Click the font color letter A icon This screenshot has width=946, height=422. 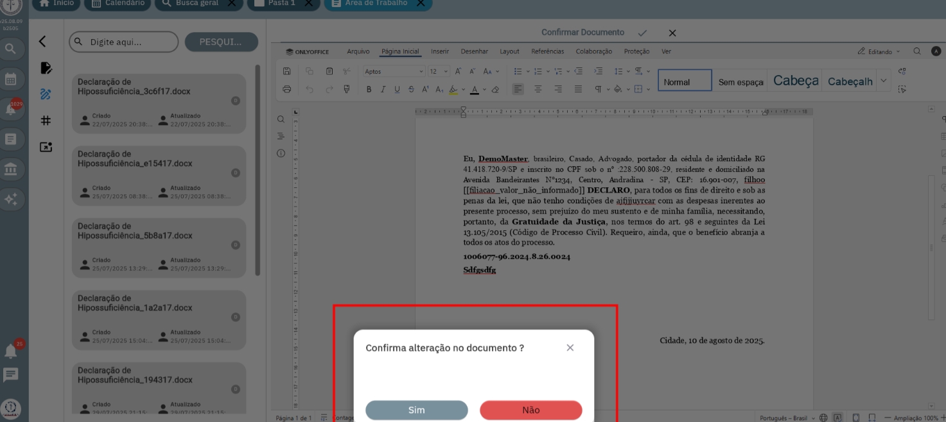click(x=474, y=90)
